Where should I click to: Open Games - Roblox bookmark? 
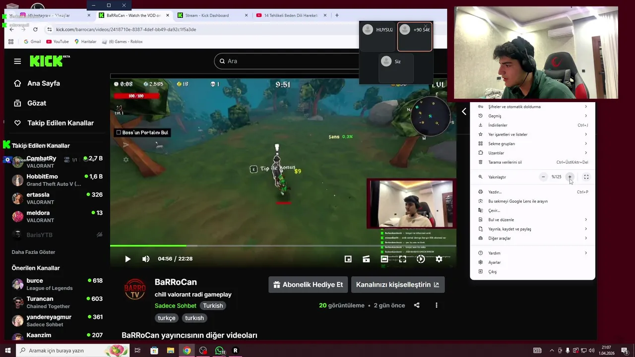click(x=122, y=42)
